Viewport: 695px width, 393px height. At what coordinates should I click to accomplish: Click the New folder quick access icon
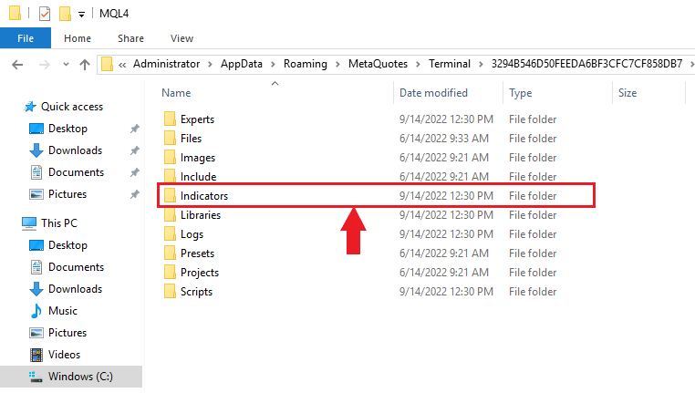point(65,14)
